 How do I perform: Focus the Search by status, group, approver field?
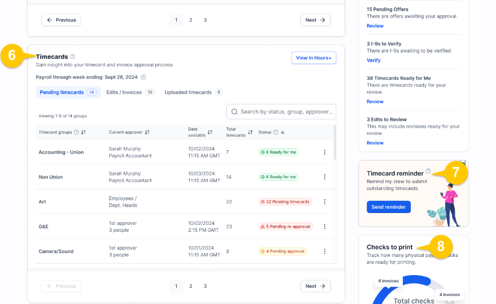(281, 111)
